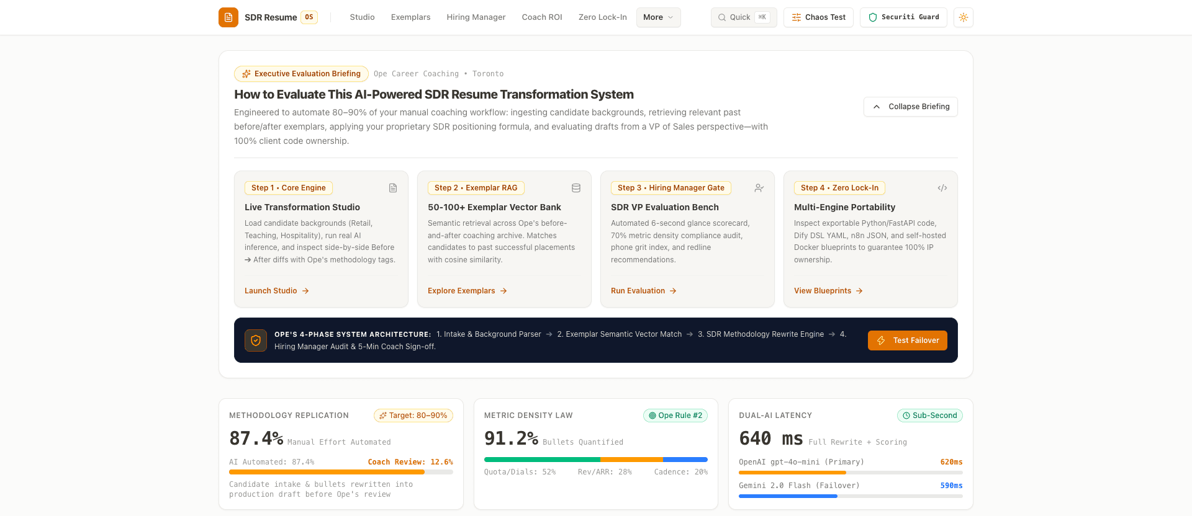Image resolution: width=1192 pixels, height=516 pixels.
Task: Click the Step 1 Core Engine tag
Action: [x=289, y=188]
